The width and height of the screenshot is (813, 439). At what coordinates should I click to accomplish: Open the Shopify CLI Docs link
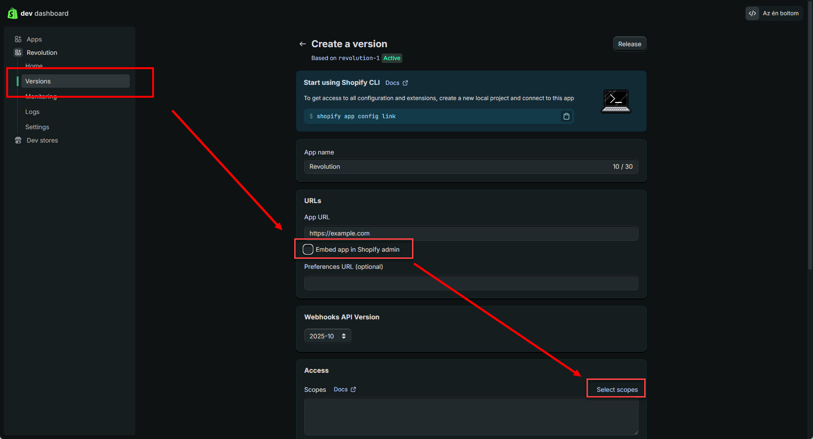[x=396, y=83]
